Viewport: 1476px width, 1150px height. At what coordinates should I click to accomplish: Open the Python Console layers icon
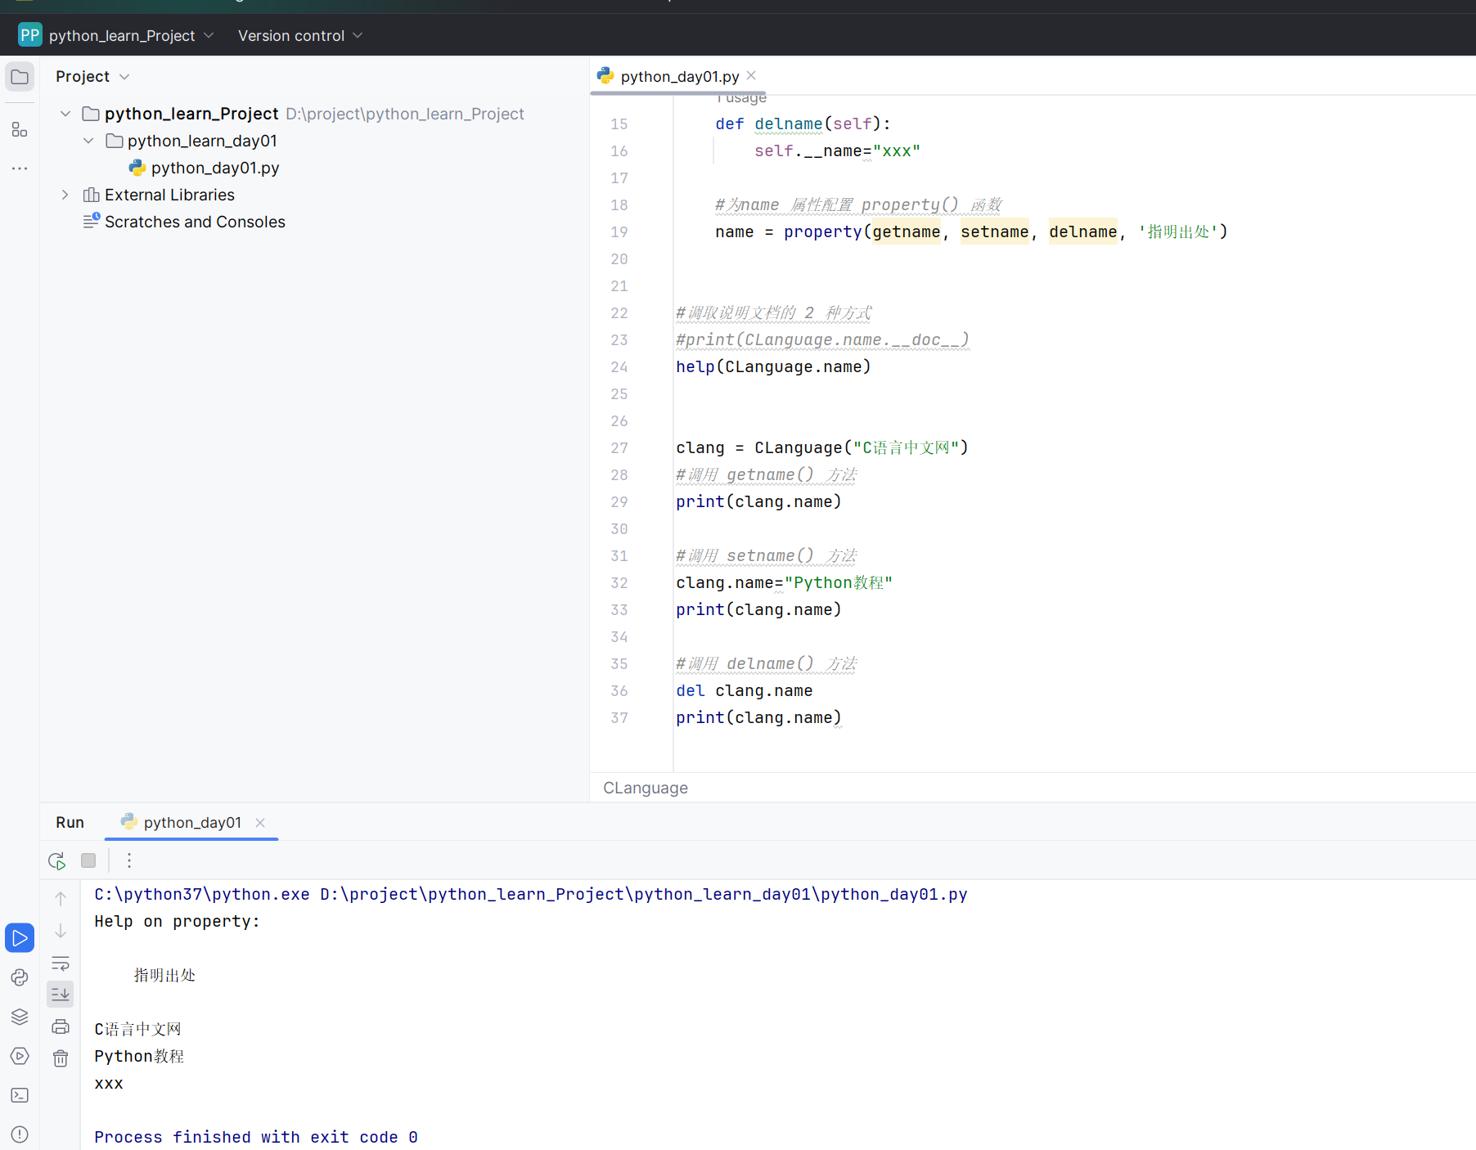(20, 1017)
